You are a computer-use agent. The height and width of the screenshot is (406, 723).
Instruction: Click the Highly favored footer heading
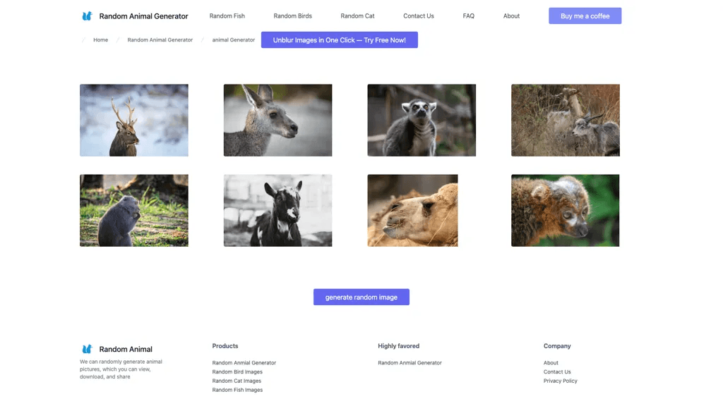[398, 345]
